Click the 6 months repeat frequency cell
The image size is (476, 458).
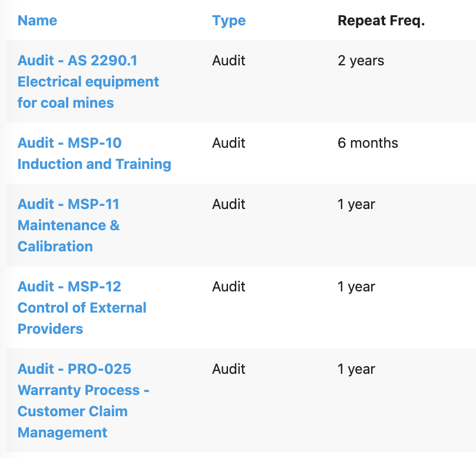pyautogui.click(x=368, y=143)
